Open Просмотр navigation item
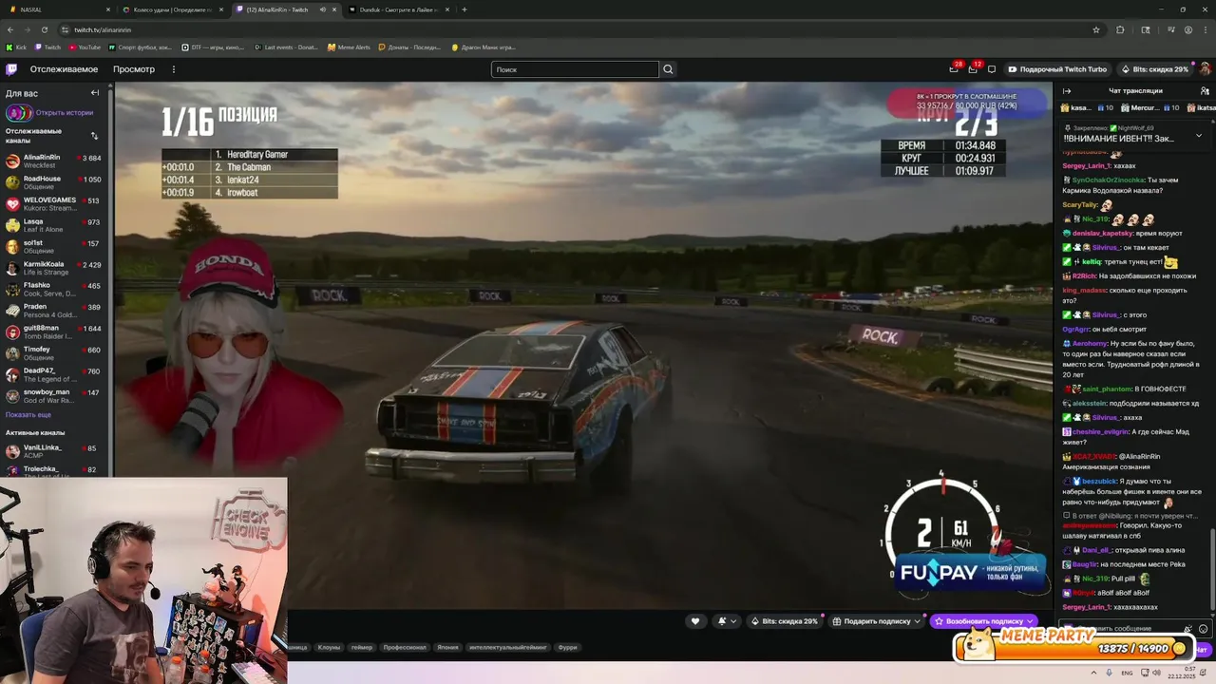 134,69
